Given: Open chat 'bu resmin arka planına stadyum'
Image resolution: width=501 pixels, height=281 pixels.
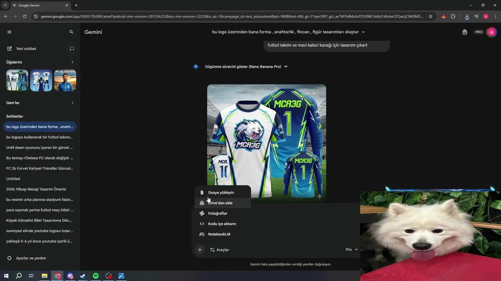Looking at the screenshot, I should tap(40, 199).
